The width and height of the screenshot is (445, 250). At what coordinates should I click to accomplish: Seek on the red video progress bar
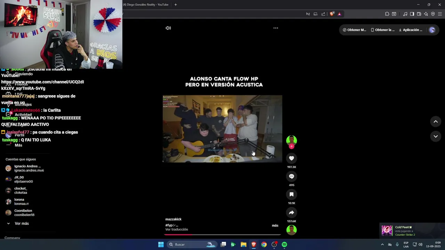tap(222, 234)
